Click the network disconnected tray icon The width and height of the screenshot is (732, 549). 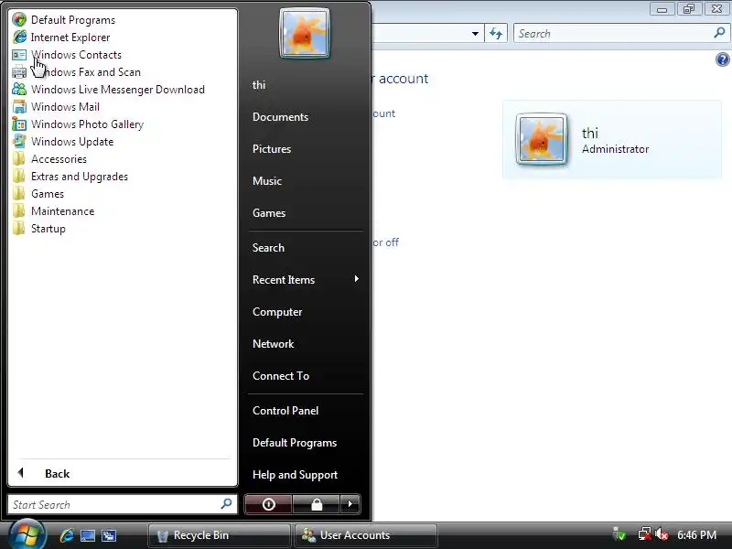(645, 534)
